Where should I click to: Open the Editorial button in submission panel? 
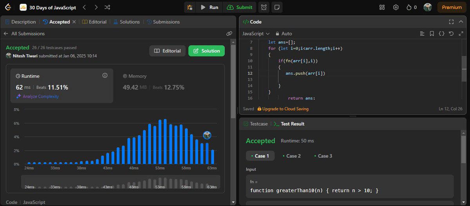pyautogui.click(x=167, y=51)
